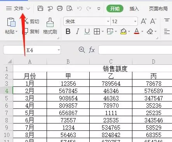Expand the arrow next to 文件
Image resolution: width=172 pixels, height=142 pixels.
click(28, 8)
